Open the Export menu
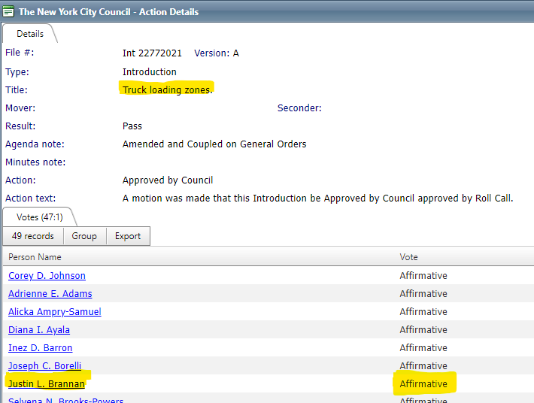Image resolution: width=534 pixels, height=403 pixels. pyautogui.click(x=128, y=236)
